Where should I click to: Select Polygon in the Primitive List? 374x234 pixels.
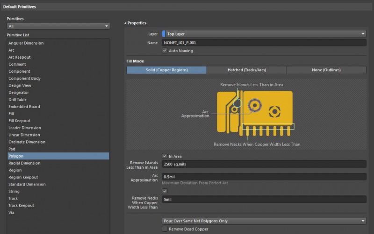coord(16,156)
